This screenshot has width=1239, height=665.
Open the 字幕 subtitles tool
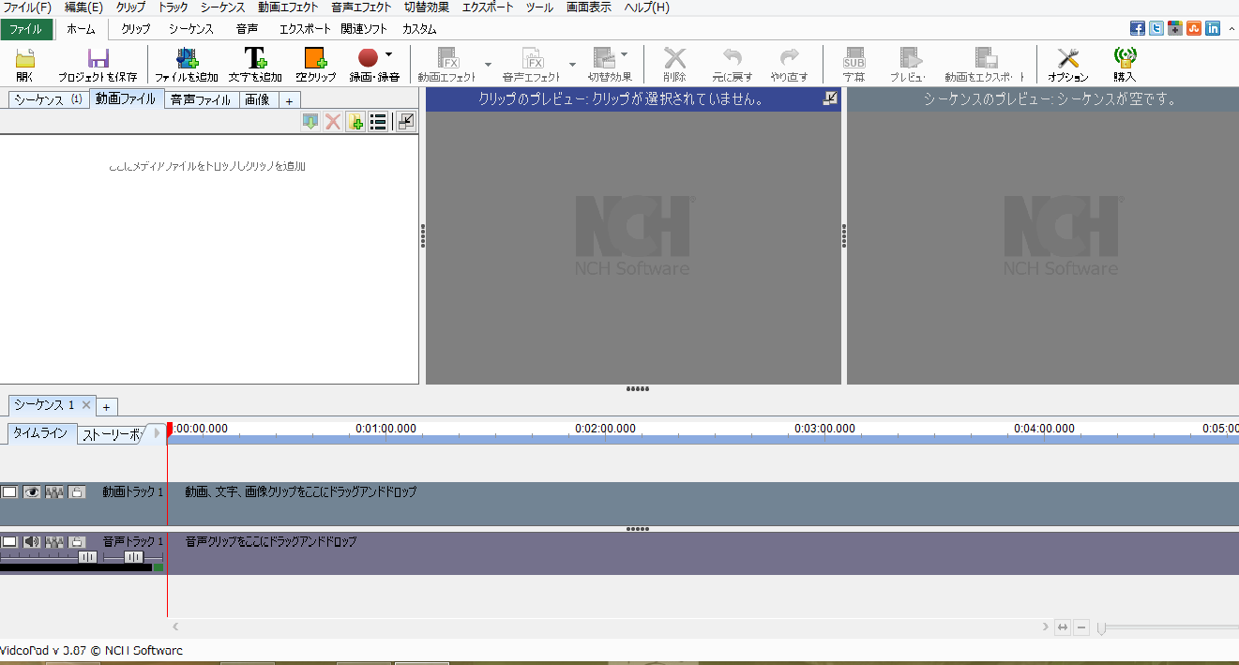coord(854,58)
